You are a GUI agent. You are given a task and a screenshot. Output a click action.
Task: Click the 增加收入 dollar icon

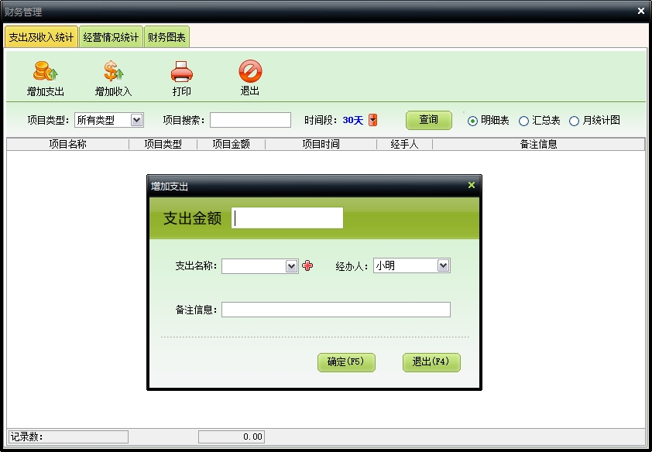click(x=114, y=72)
